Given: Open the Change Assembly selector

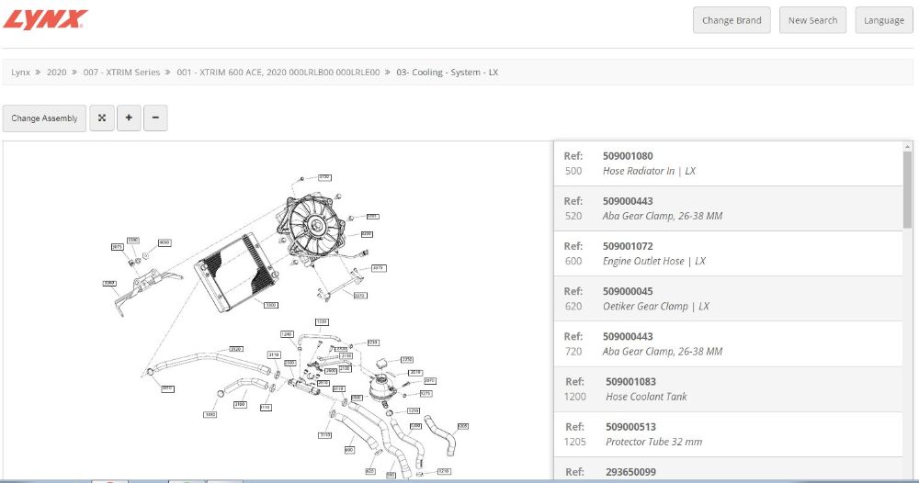Looking at the screenshot, I should (x=44, y=118).
